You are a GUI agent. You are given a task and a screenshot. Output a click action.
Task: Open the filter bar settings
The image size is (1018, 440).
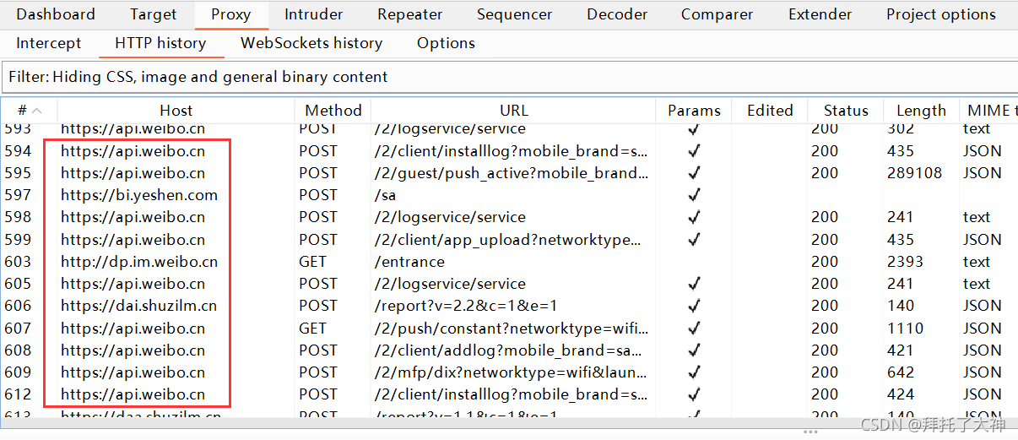point(509,77)
